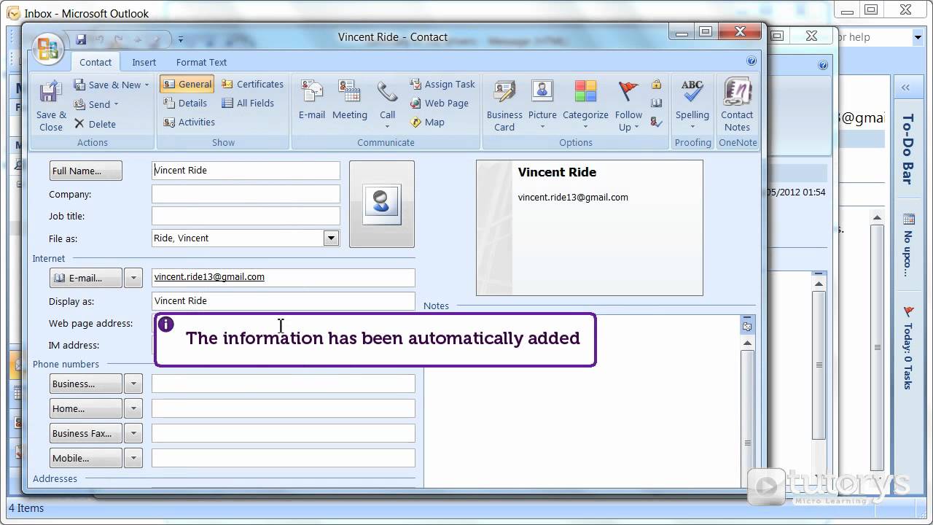Click the Picture button in Options
Screen dimensions: 933x525
tap(542, 104)
